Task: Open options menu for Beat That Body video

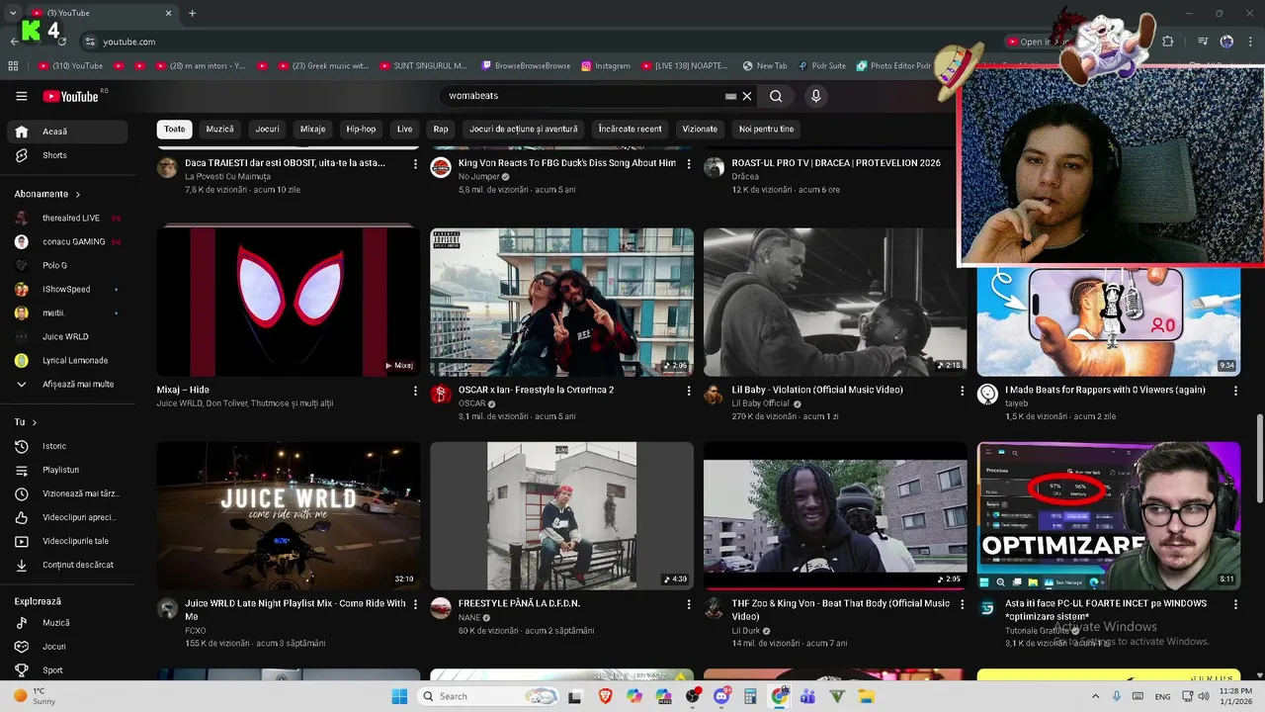Action: 963,604
